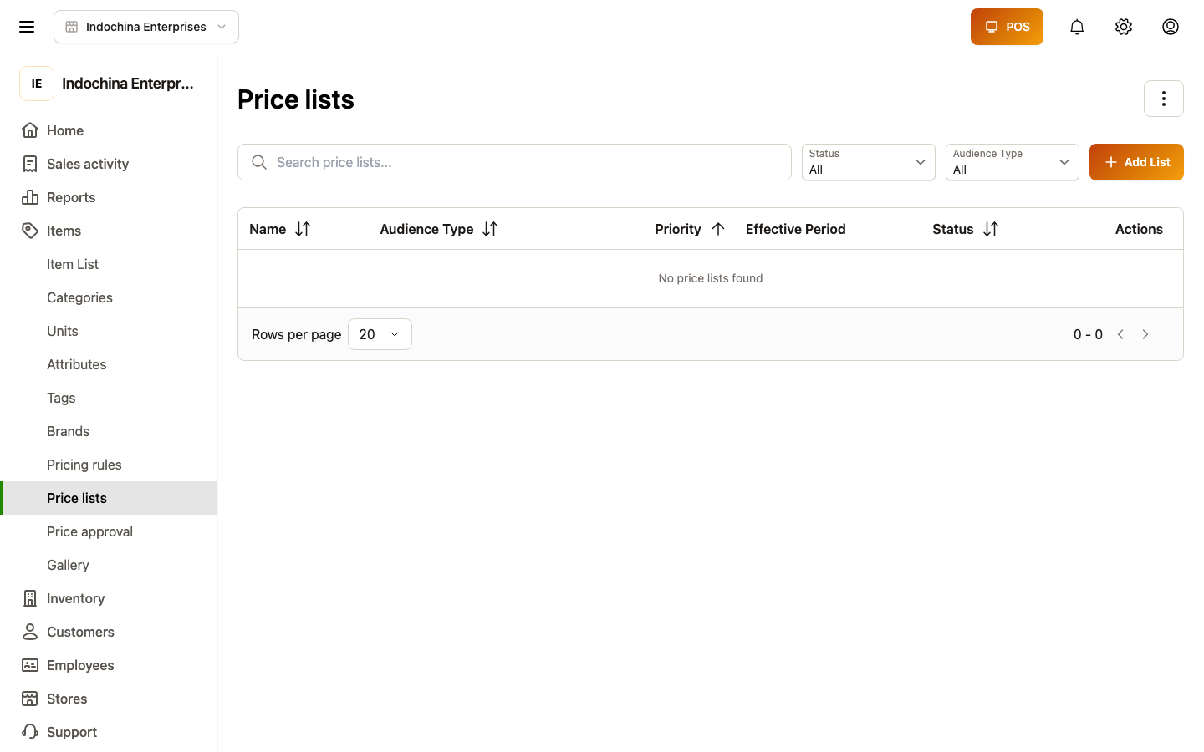The width and height of the screenshot is (1204, 752).
Task: Sort table by Name column
Action: pyautogui.click(x=303, y=229)
